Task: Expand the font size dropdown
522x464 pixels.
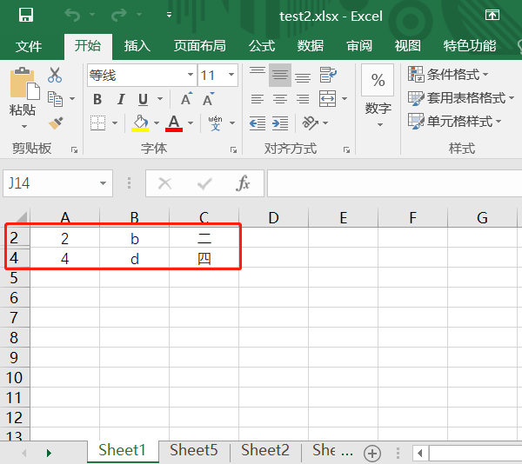Action: point(233,76)
